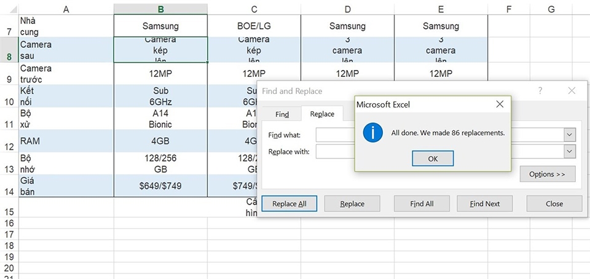Select column D header
590x279 pixels.
pyautogui.click(x=347, y=9)
